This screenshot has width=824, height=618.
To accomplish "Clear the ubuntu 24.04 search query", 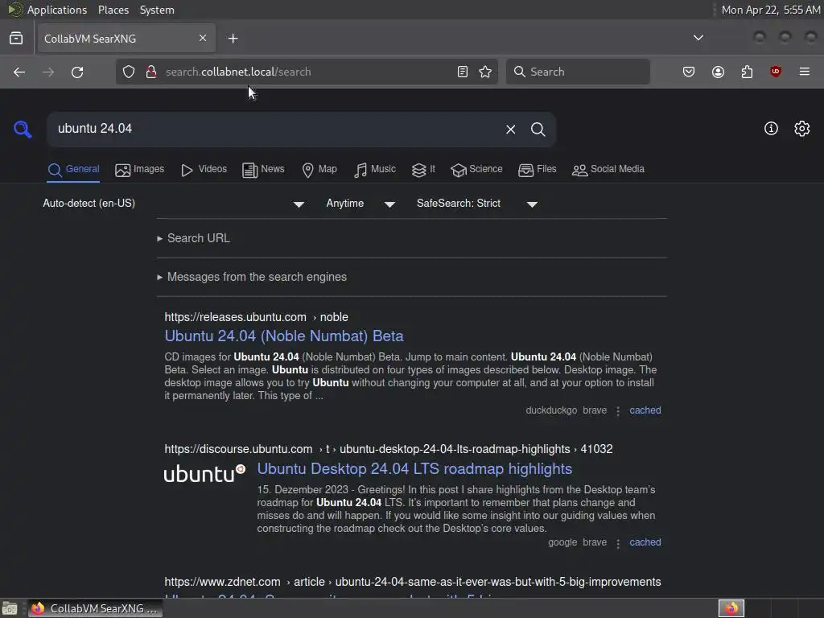I will pos(510,130).
